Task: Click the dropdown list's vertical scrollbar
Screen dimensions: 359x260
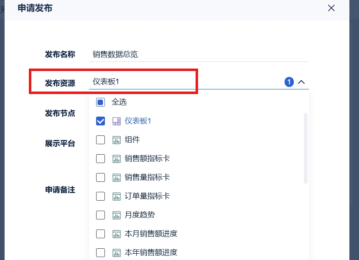Action: (x=306, y=148)
